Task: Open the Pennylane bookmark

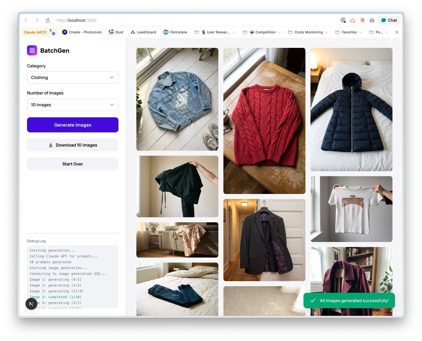Action: [175, 32]
